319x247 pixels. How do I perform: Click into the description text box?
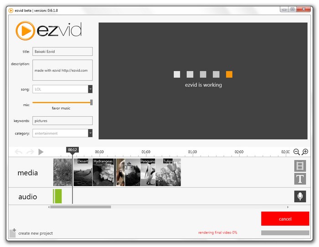point(62,70)
